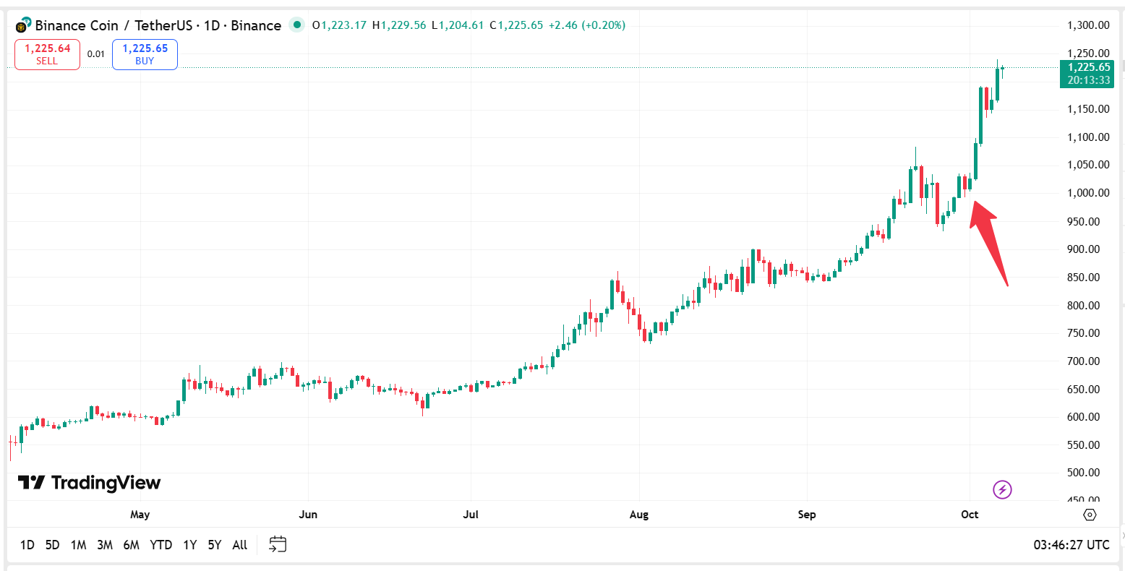Click the purple lightning bolt icon
1125x571 pixels.
point(1002,490)
